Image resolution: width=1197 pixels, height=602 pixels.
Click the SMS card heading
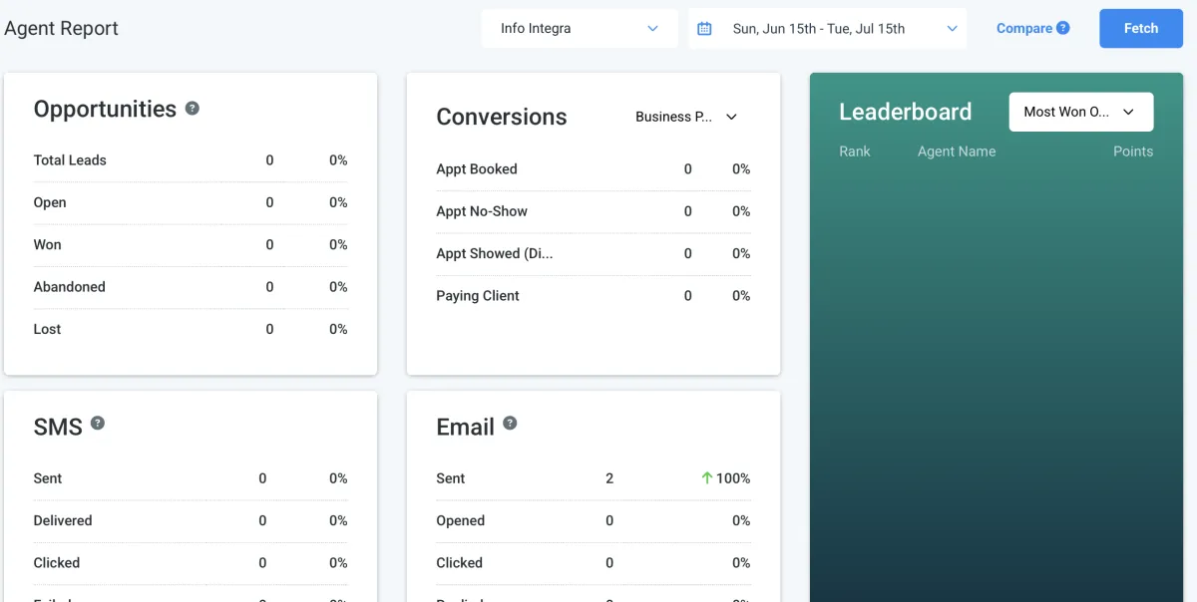coord(58,428)
